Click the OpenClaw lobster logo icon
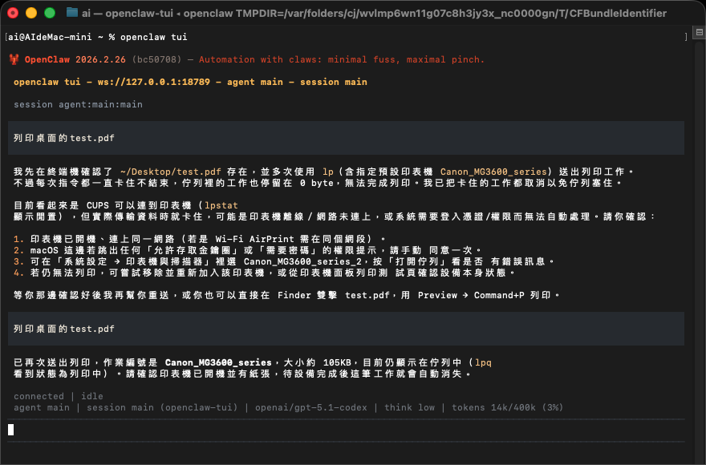Image resolution: width=706 pixels, height=465 pixels. coord(14,59)
